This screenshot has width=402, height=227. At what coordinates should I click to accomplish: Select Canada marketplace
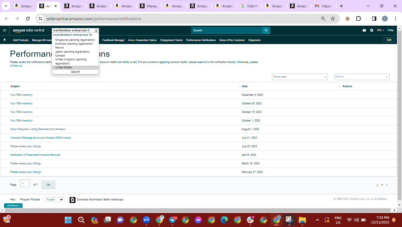click(60, 56)
